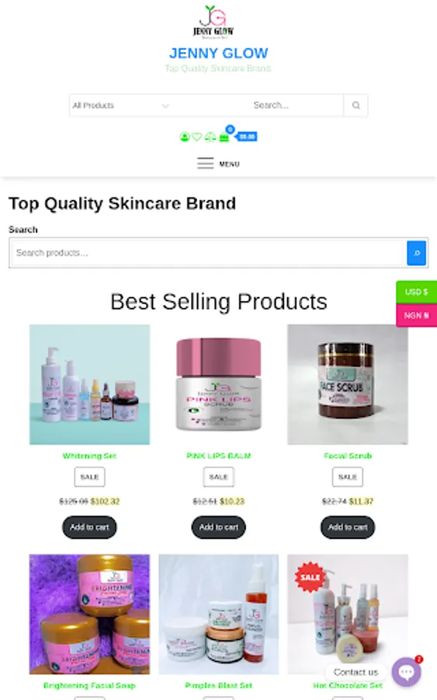
Task: Expand the All Products dropdown
Action: (x=121, y=105)
